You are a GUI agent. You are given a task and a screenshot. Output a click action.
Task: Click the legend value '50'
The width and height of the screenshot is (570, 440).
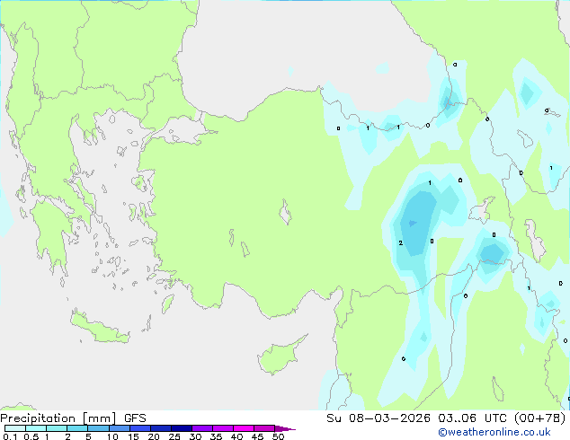click(x=278, y=436)
